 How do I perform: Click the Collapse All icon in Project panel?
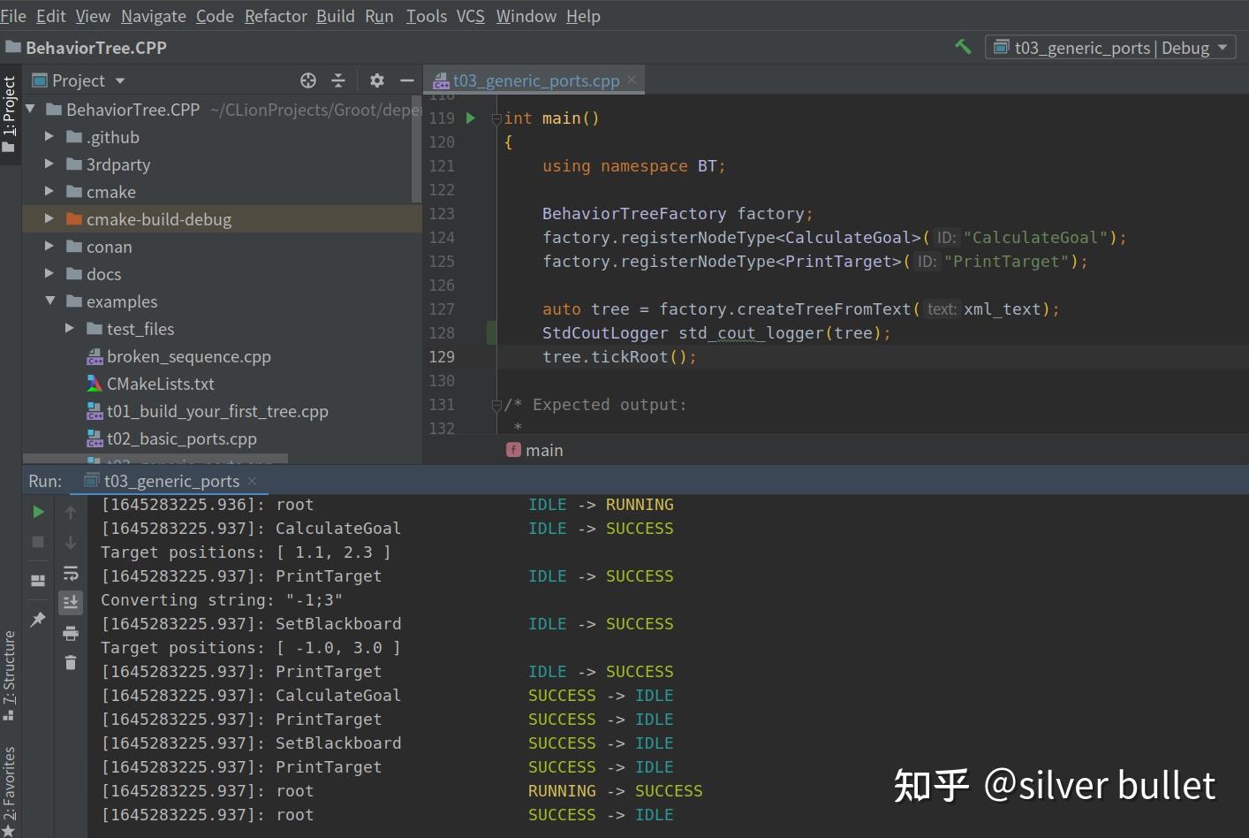(x=338, y=80)
